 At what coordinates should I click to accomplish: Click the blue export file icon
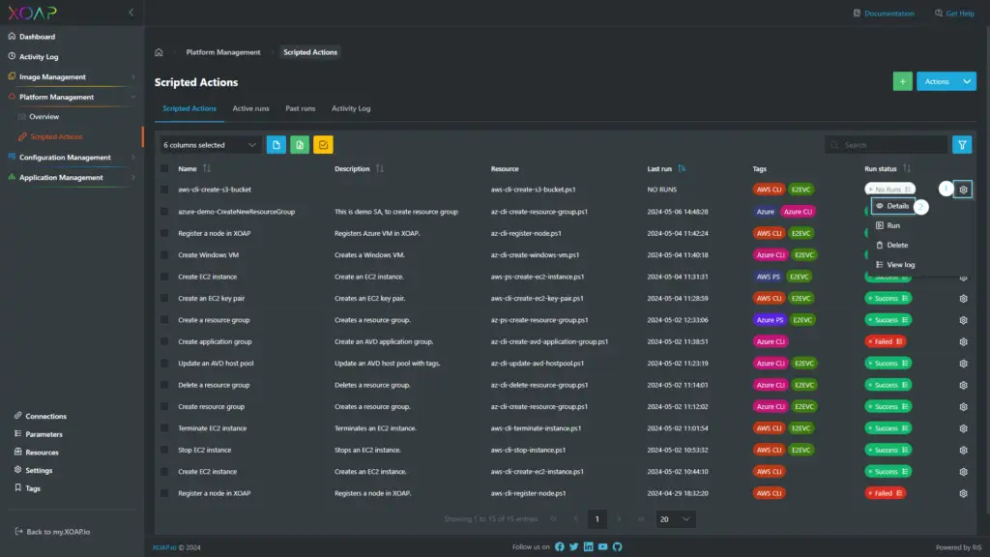[276, 145]
